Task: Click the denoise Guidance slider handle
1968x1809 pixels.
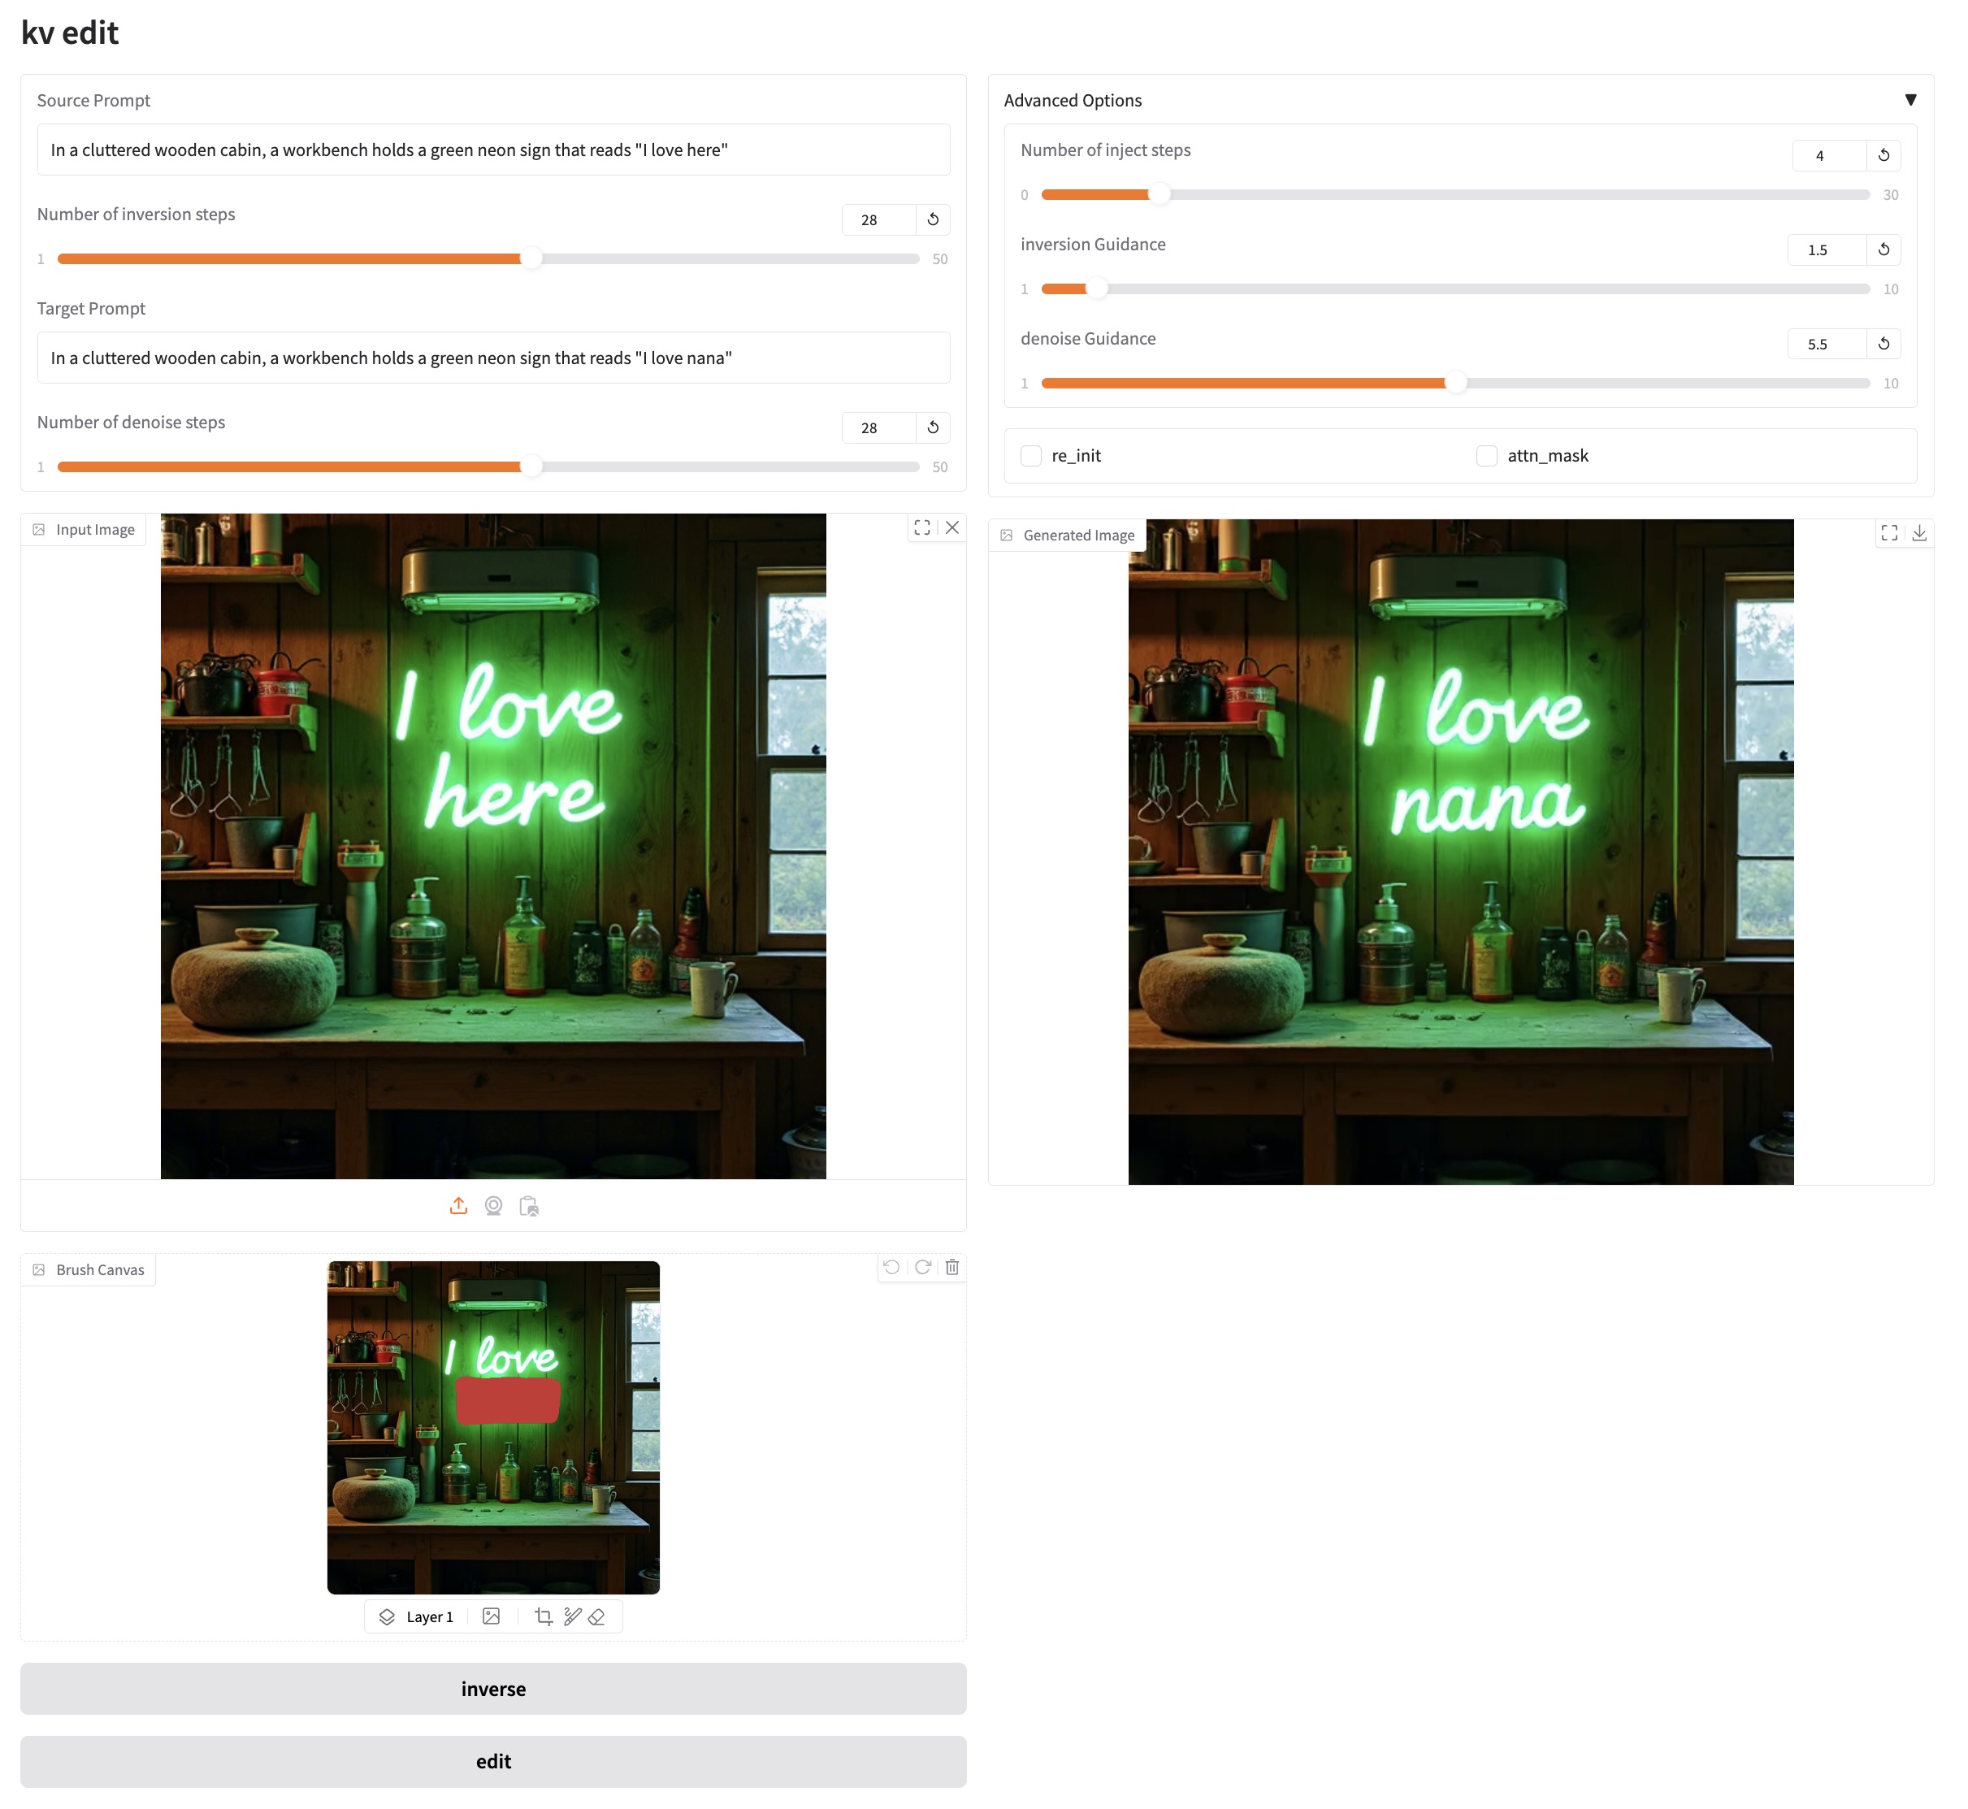Action: [1456, 384]
